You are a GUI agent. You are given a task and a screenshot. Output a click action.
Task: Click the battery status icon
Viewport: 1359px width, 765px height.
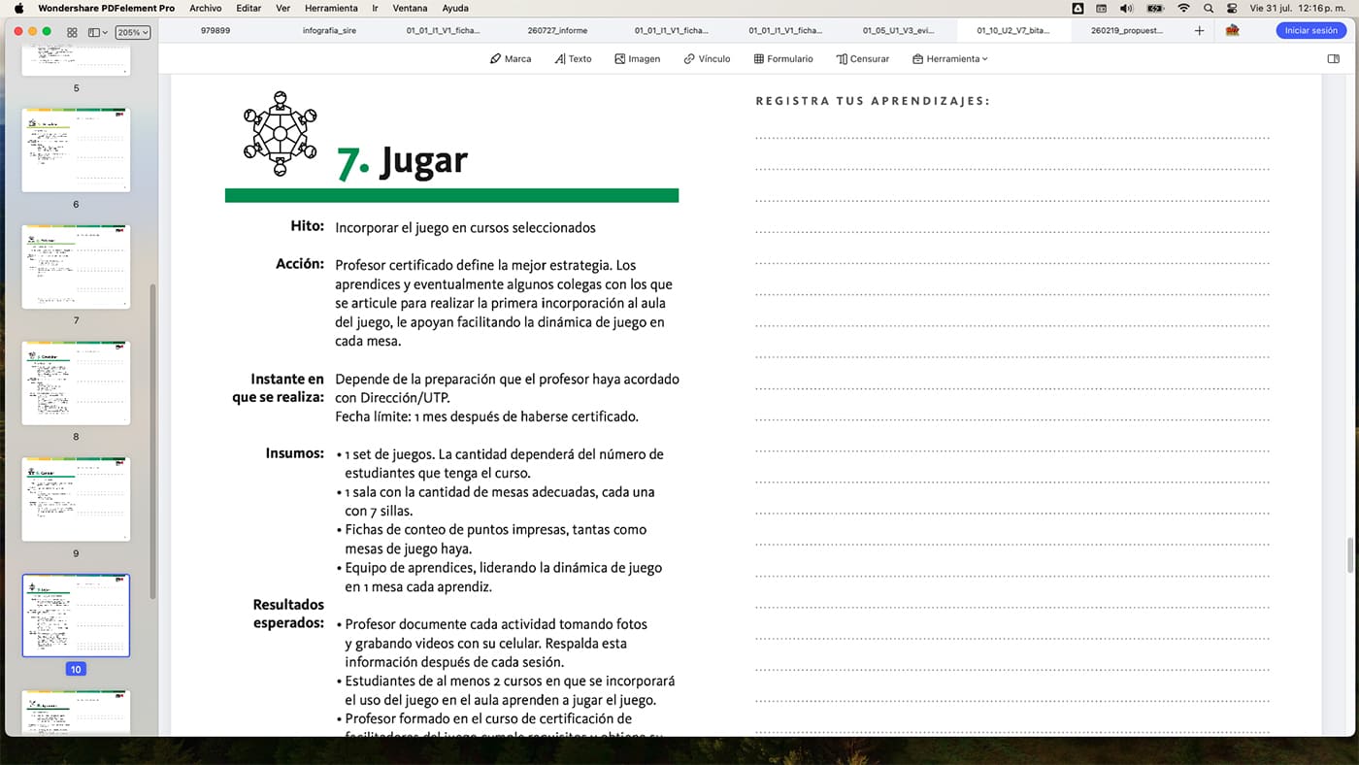tap(1155, 8)
